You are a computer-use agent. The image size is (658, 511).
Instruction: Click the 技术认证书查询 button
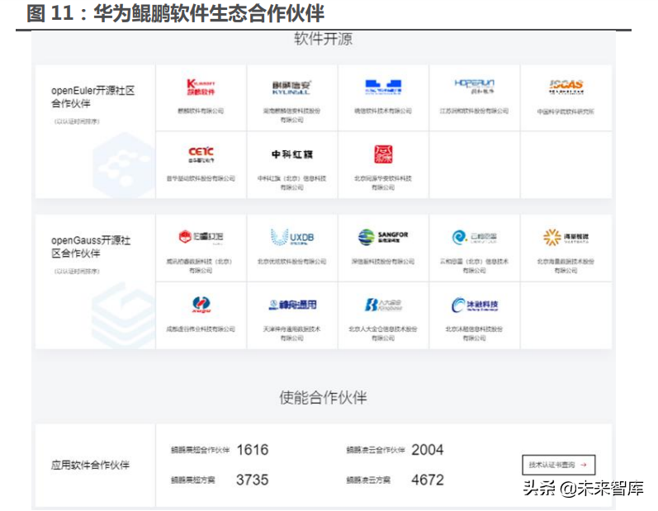point(559,465)
